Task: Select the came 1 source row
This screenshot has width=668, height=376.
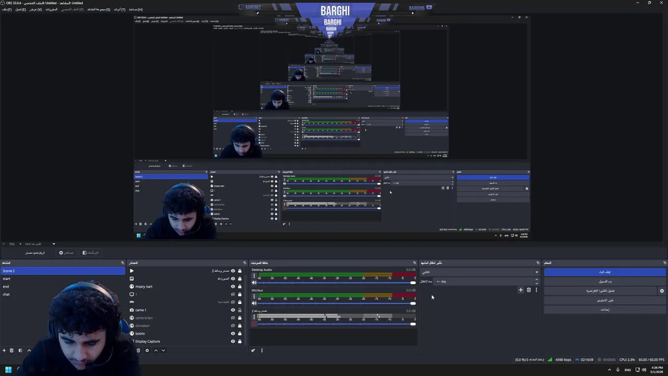Action: coord(187,310)
